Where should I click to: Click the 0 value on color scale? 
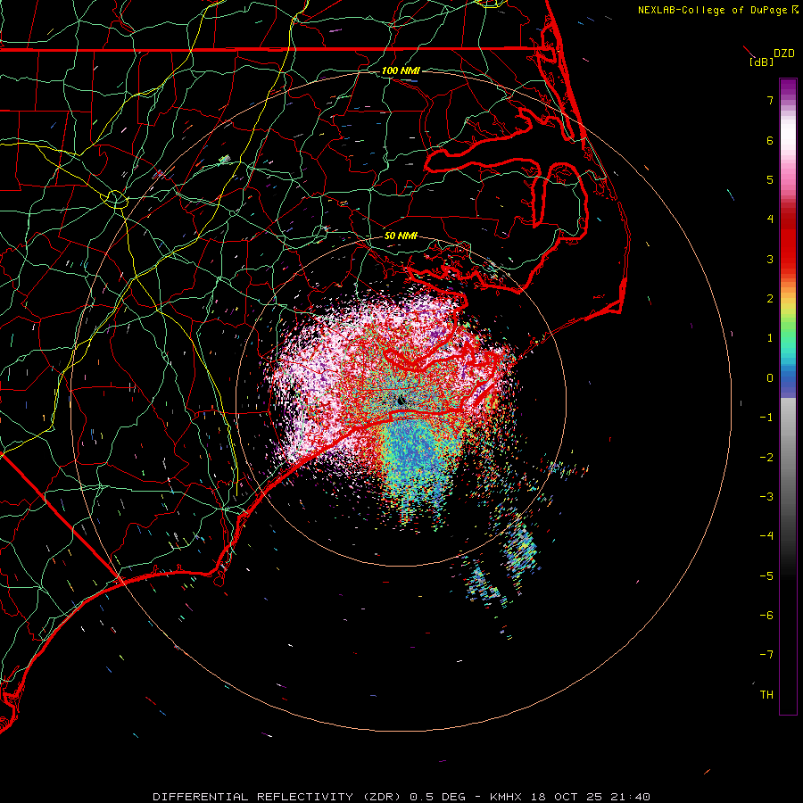pos(770,378)
